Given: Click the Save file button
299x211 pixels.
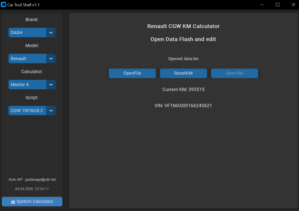Looking at the screenshot, I should point(234,73).
